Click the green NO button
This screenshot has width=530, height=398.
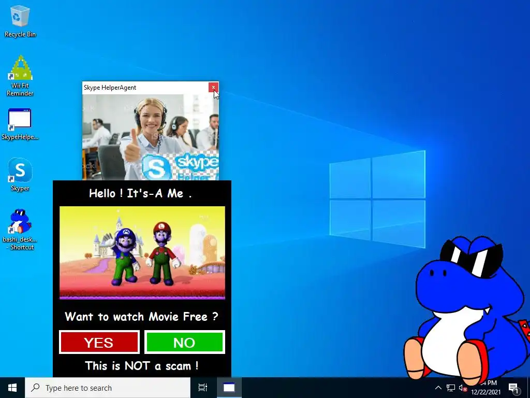pos(185,342)
